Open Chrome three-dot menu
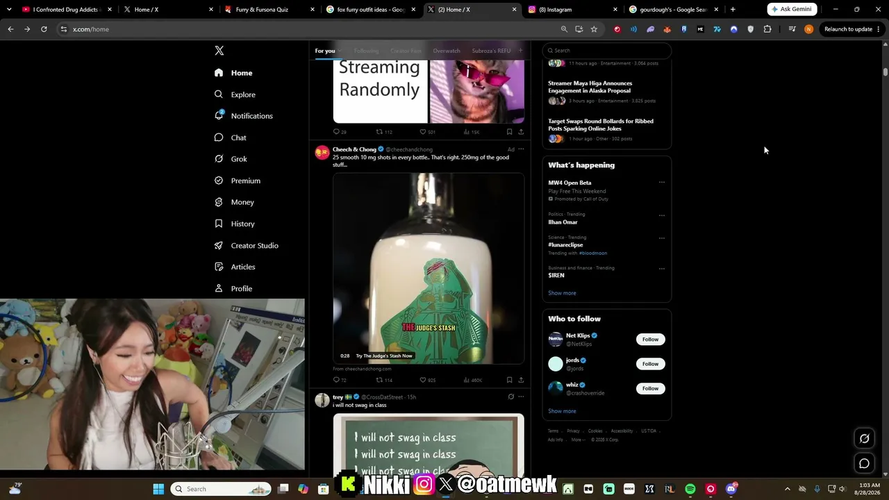This screenshot has height=500, width=889. click(879, 29)
